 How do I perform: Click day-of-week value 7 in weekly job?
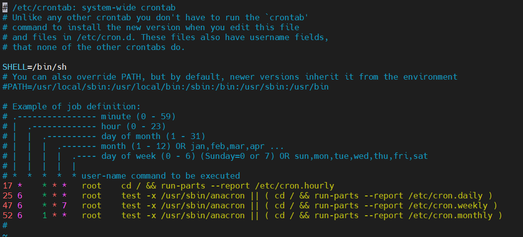(64, 206)
